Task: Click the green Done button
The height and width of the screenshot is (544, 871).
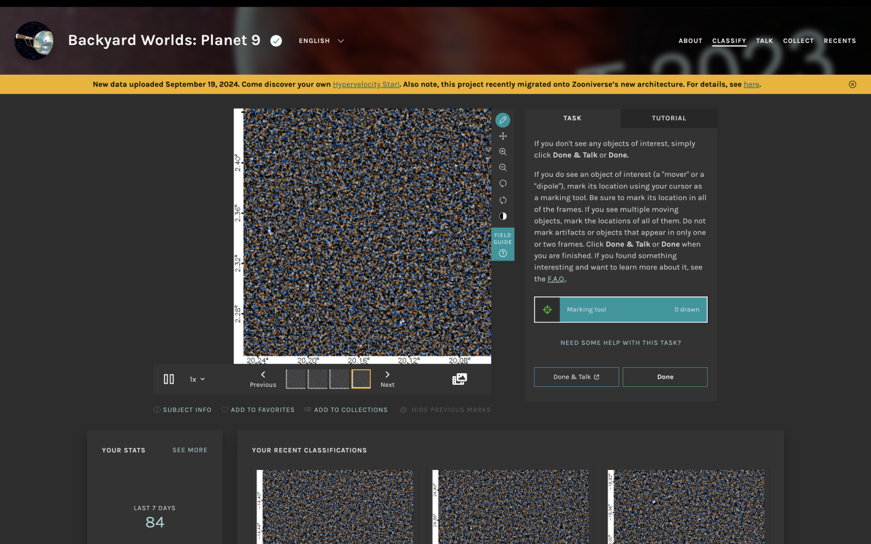Action: click(665, 377)
